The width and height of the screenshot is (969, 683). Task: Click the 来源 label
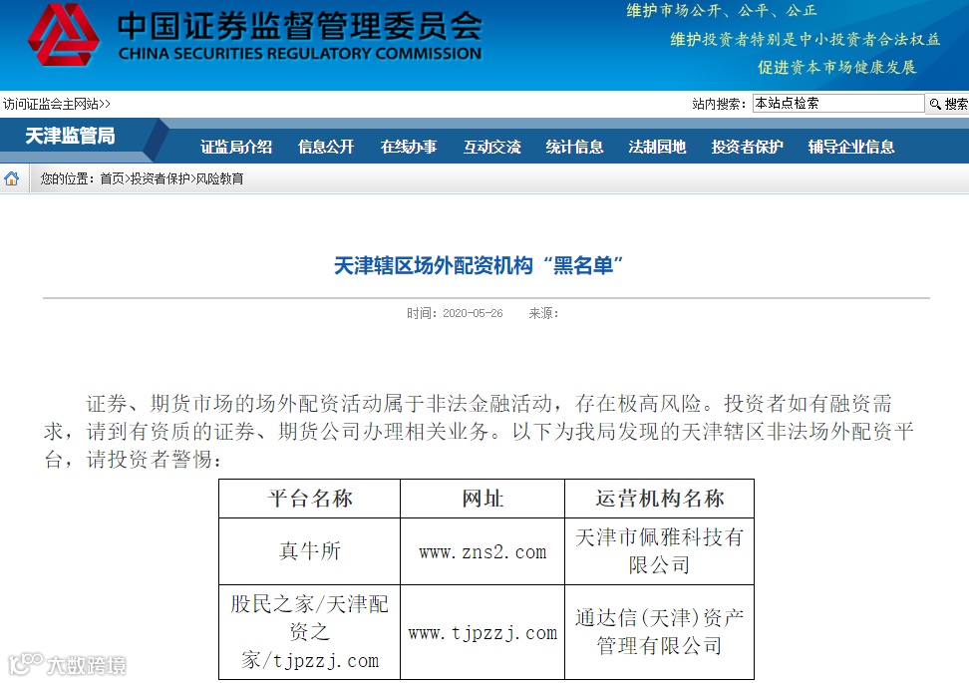click(543, 313)
